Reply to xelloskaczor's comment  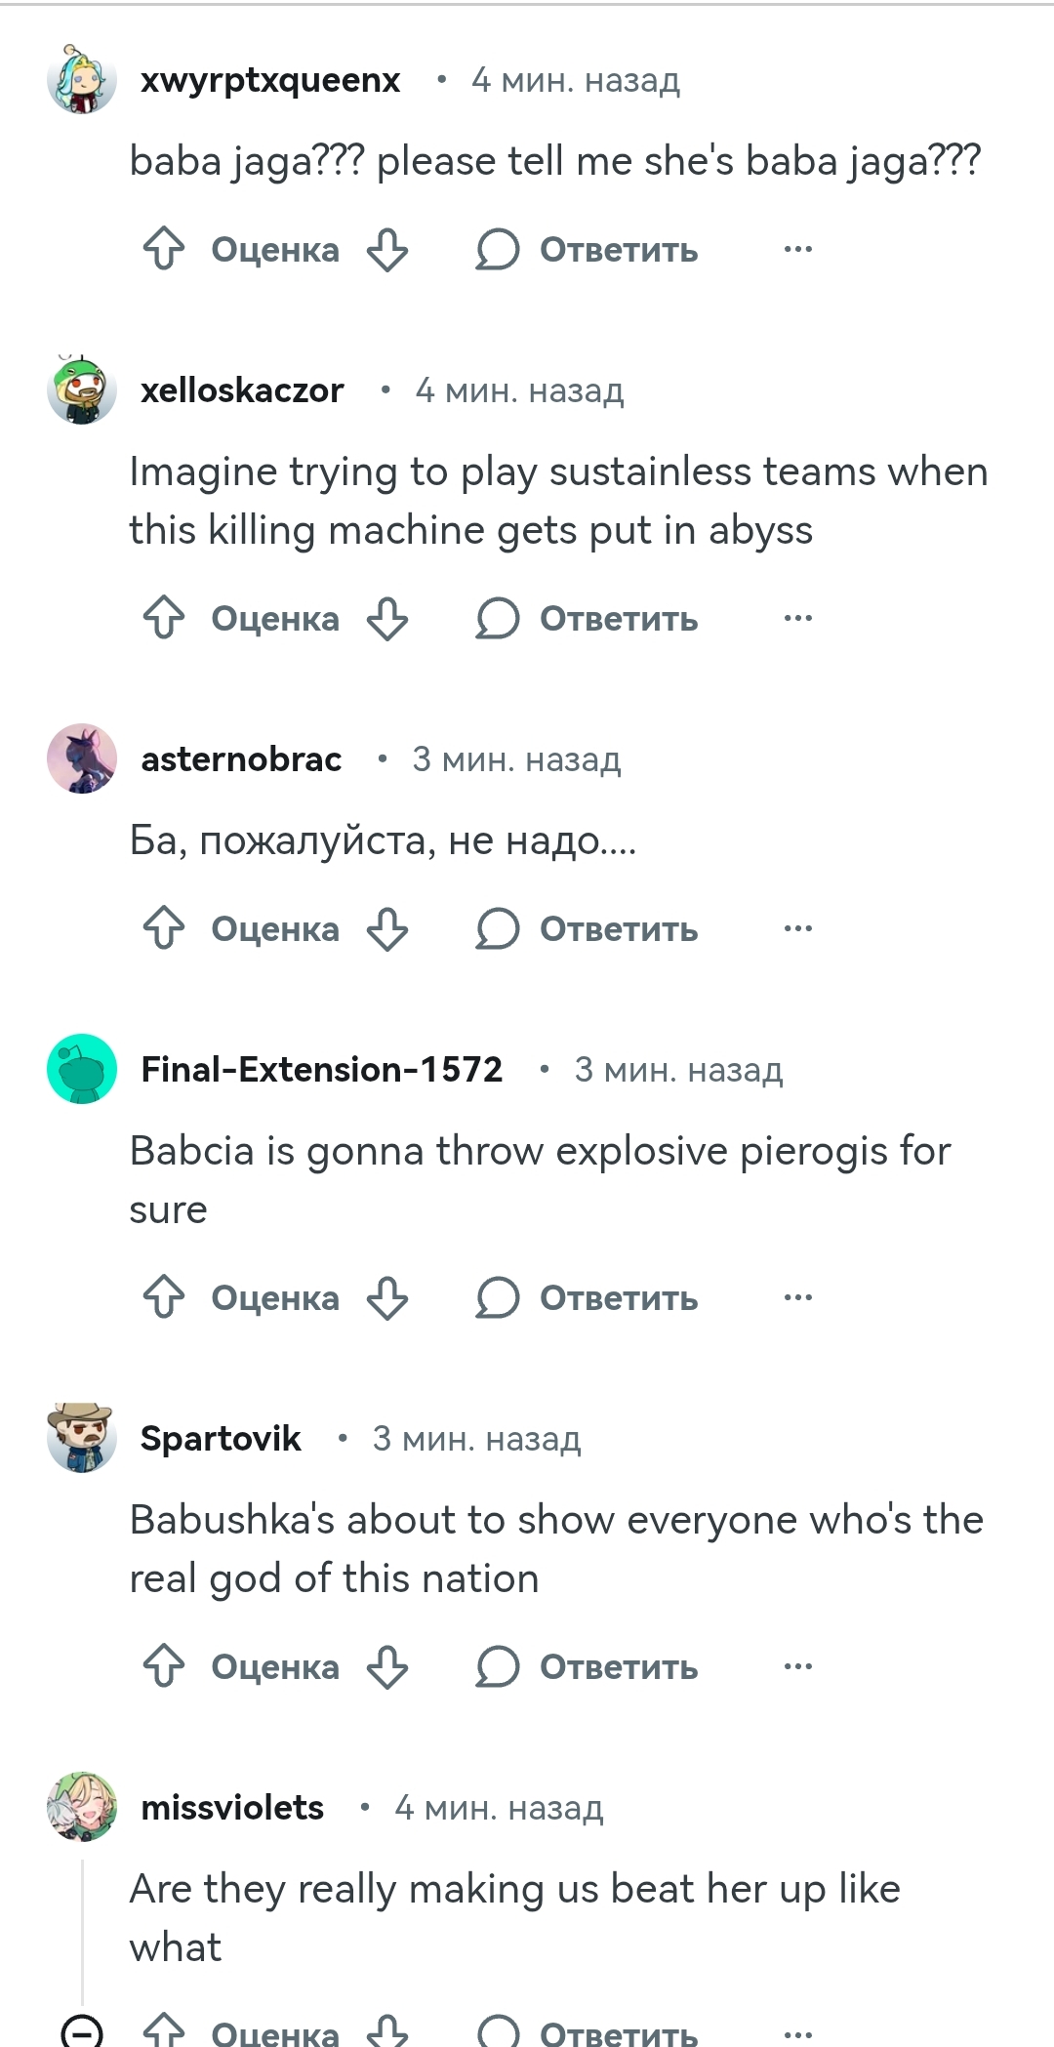click(588, 618)
